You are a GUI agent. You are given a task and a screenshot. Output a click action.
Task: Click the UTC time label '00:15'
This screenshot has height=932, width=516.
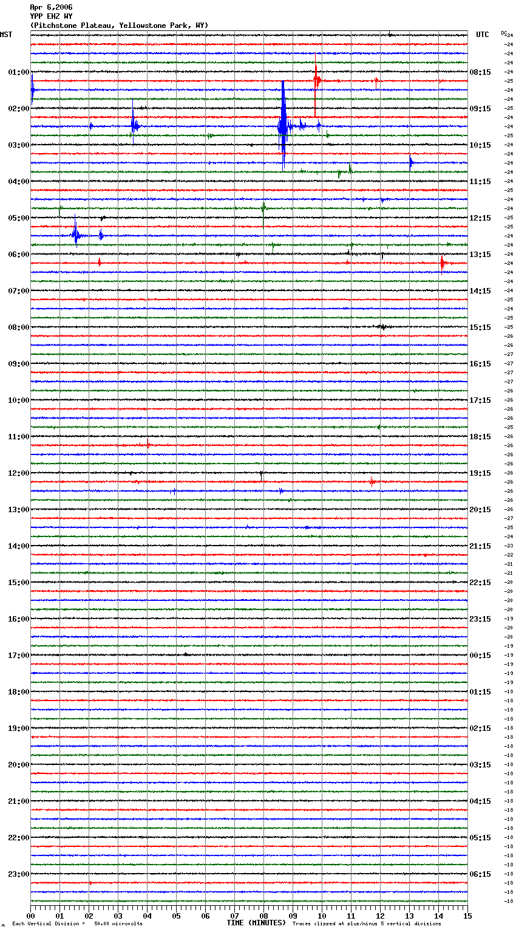coord(480,656)
